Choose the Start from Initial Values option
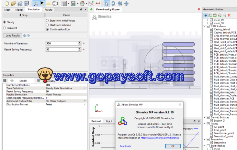Screen dimensions: 237x150 click(x=47, y=20)
